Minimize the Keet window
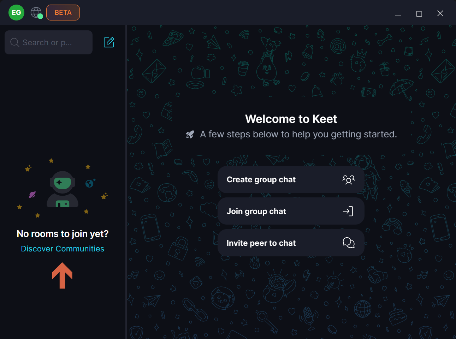 [398, 13]
